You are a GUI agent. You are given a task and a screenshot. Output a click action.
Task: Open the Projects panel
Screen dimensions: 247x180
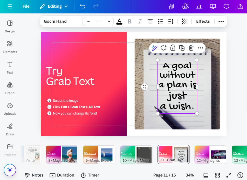pyautogui.click(x=10, y=150)
